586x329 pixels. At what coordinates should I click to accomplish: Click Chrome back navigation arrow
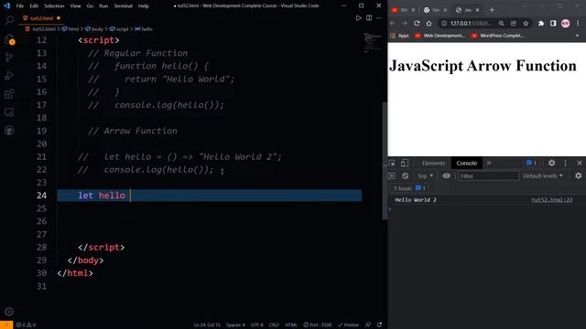[393, 23]
